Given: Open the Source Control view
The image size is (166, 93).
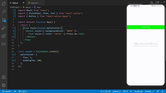Looking at the screenshot, I should (4, 20).
